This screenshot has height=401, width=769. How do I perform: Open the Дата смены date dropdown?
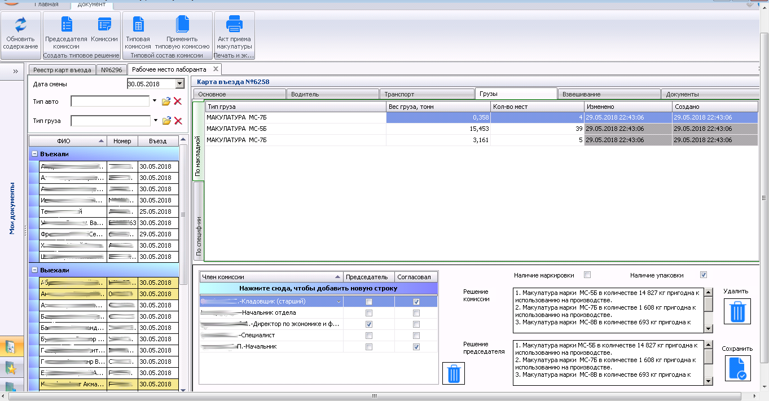180,84
